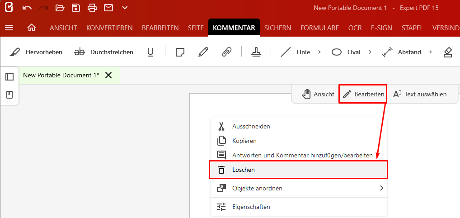The image size is (460, 218).
Task: Select the pencil drawing tool
Action: coord(203,52)
